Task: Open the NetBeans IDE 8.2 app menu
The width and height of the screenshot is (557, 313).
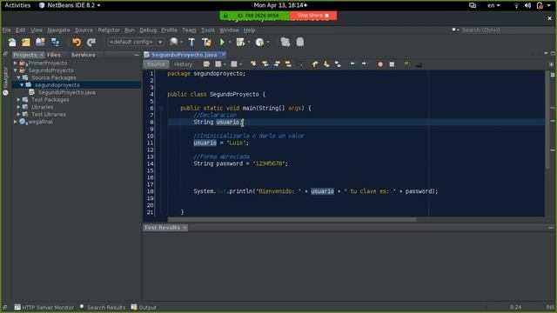Action: pos(70,5)
